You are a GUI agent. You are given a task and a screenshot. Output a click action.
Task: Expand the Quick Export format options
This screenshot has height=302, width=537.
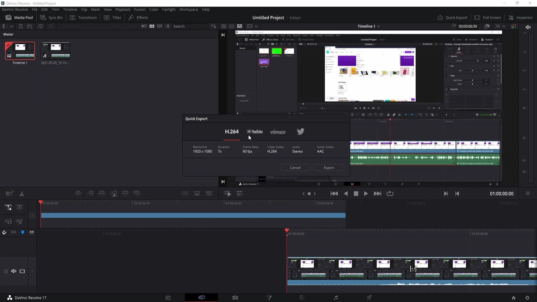coord(232,132)
